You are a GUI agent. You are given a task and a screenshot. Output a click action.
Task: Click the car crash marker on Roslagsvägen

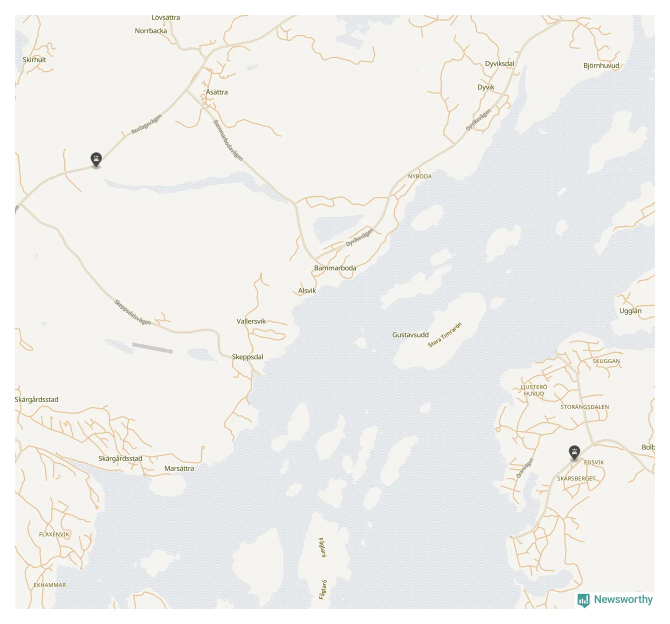click(96, 159)
